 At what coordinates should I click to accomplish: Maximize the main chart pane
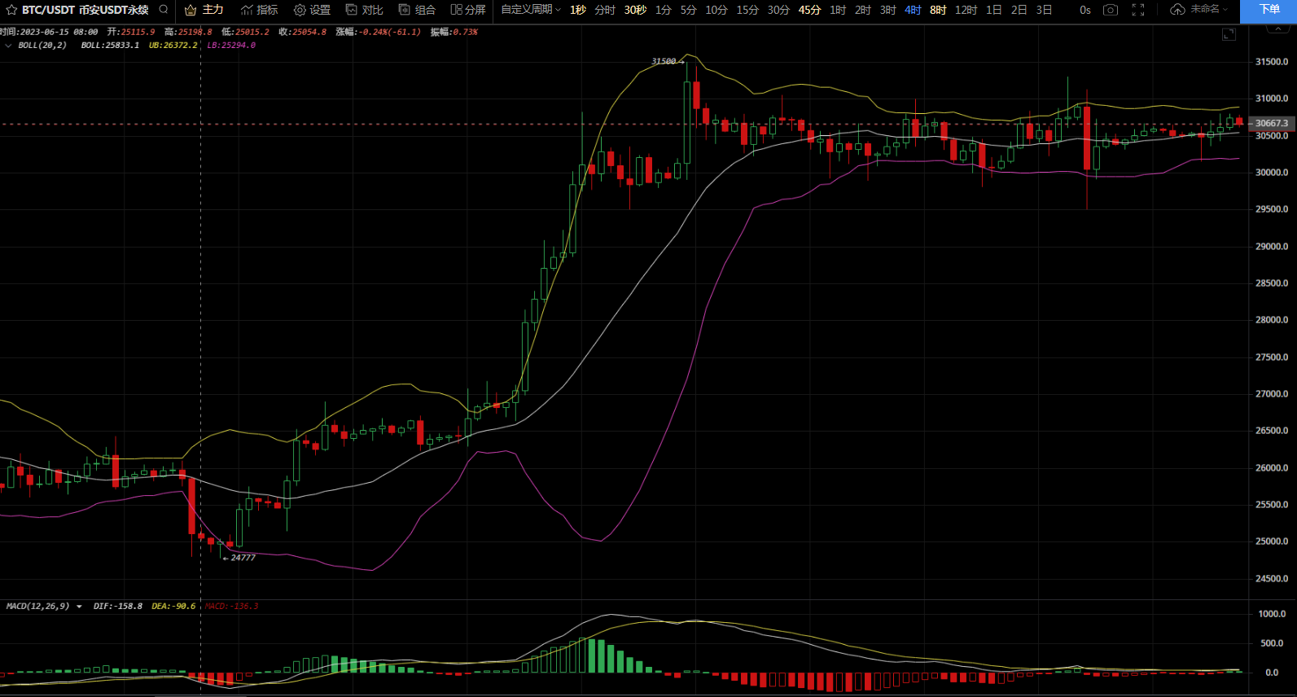point(1229,34)
